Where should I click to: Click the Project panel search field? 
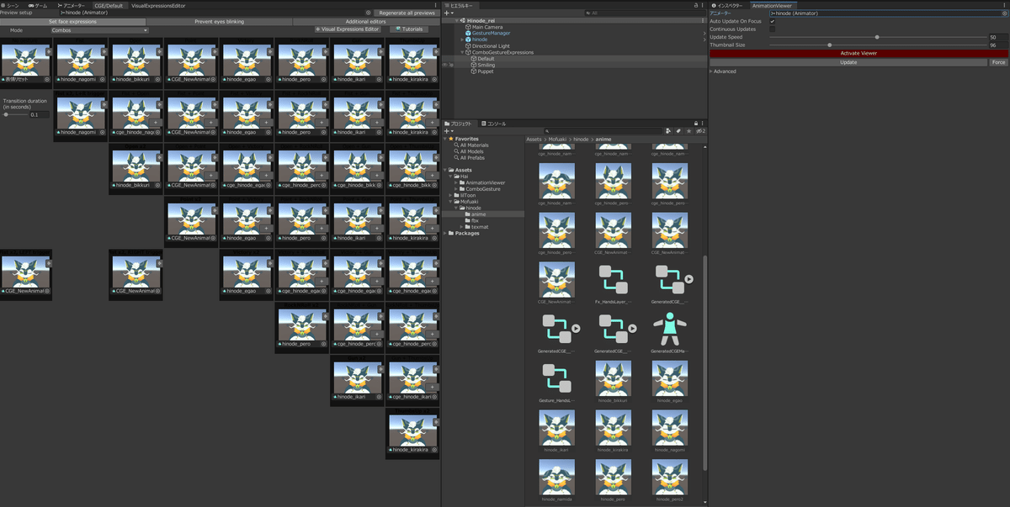(602, 131)
